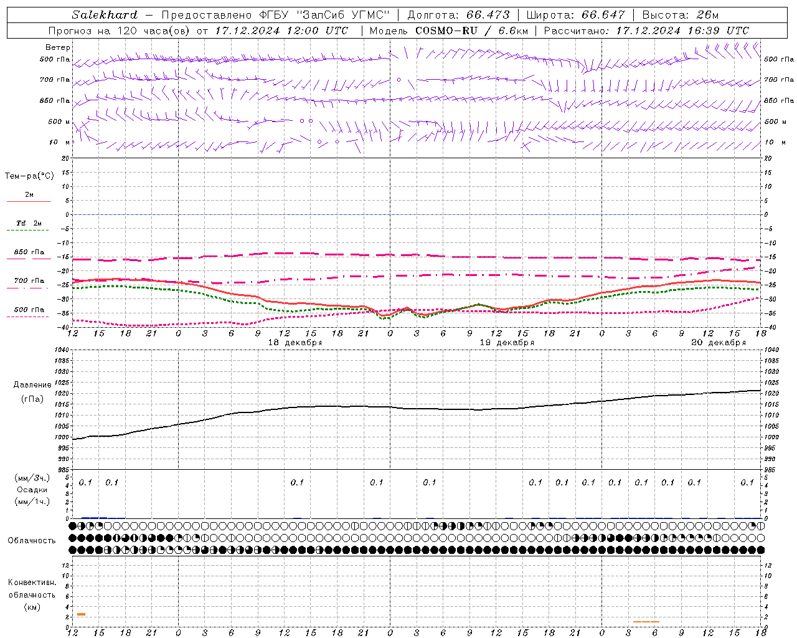This screenshot has height=638, width=797.
Task: Click the "Осадки" precipitation label
Action: point(32,490)
